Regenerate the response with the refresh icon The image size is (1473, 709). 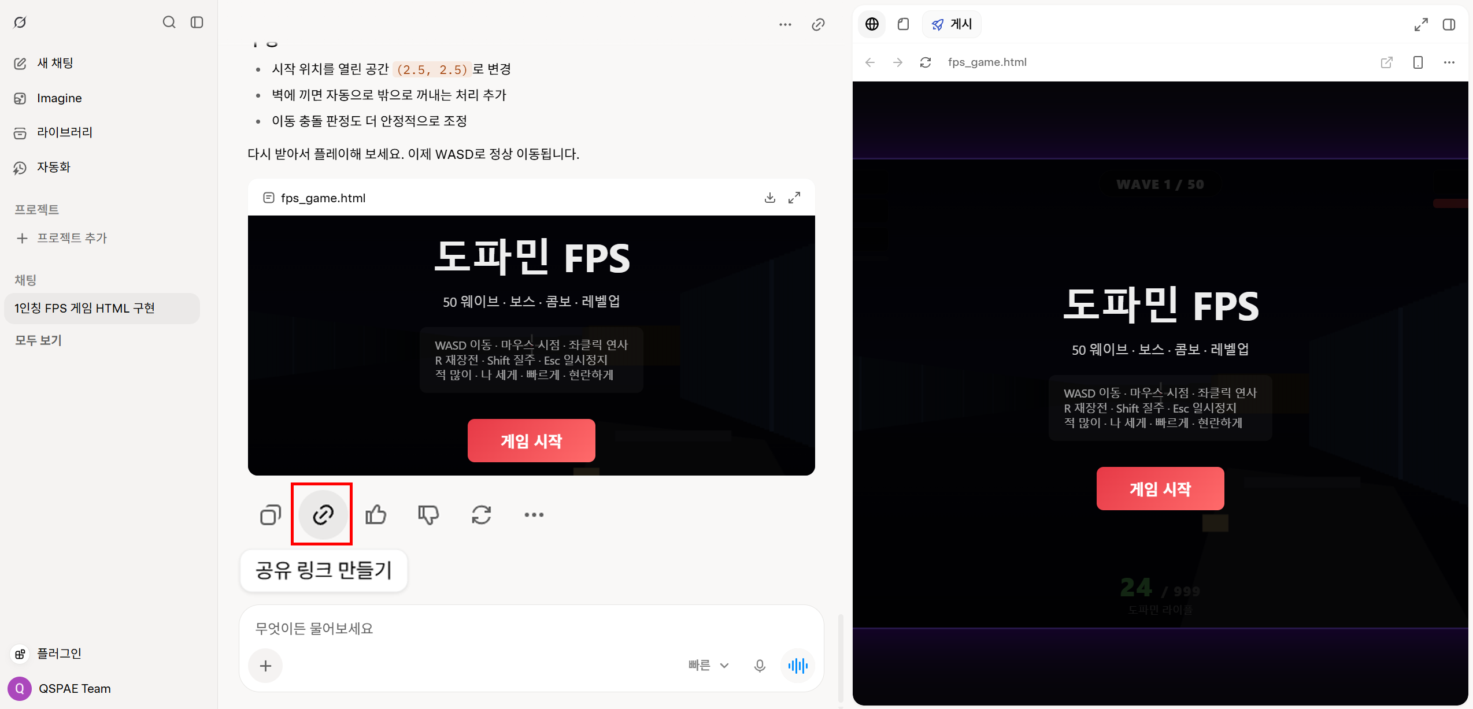pyautogui.click(x=481, y=514)
